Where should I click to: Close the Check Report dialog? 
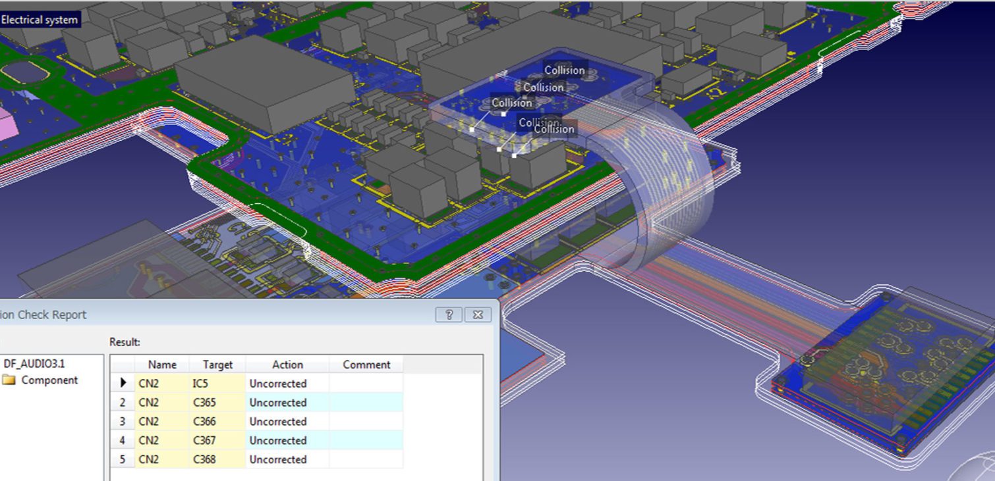[x=478, y=315]
